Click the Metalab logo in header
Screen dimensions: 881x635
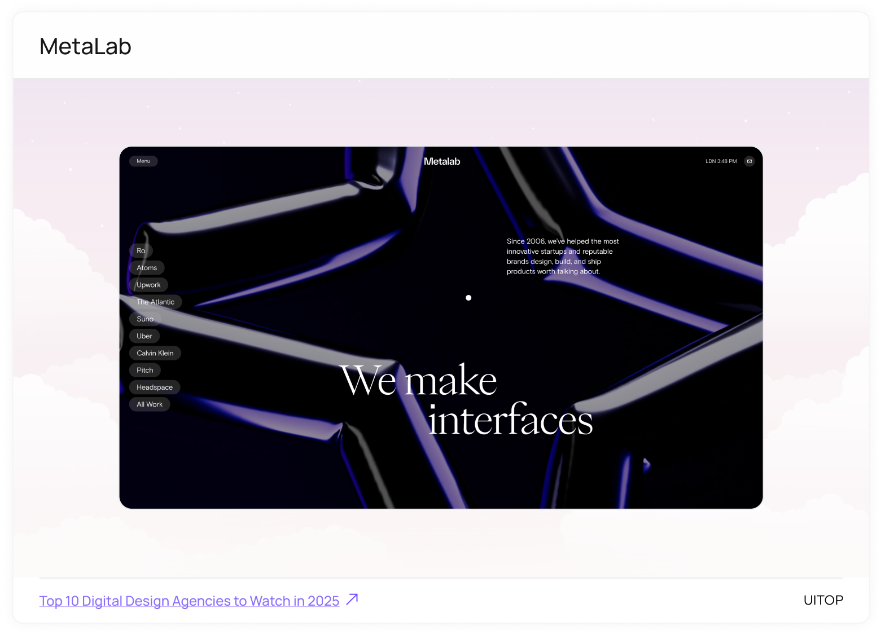[442, 161]
